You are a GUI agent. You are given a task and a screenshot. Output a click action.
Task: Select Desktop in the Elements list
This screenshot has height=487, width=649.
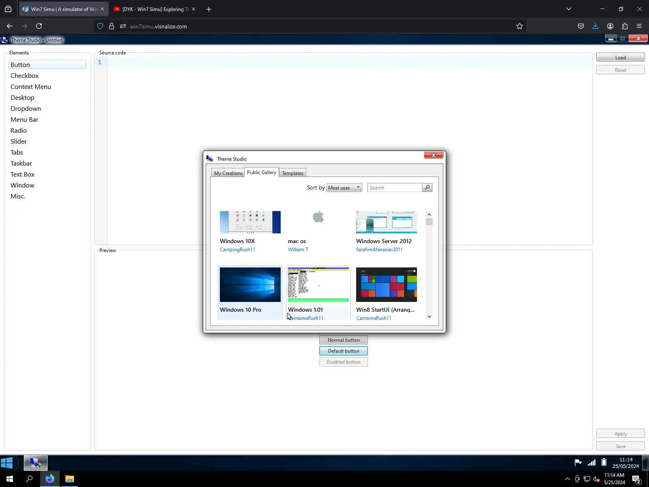click(47, 97)
